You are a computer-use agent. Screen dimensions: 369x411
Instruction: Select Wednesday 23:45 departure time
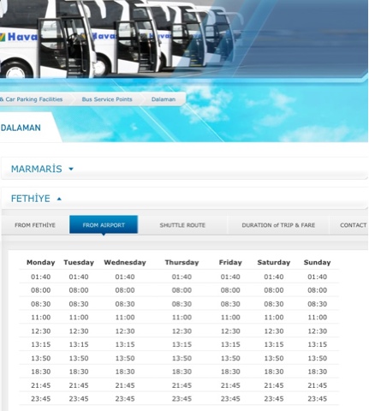(x=125, y=399)
